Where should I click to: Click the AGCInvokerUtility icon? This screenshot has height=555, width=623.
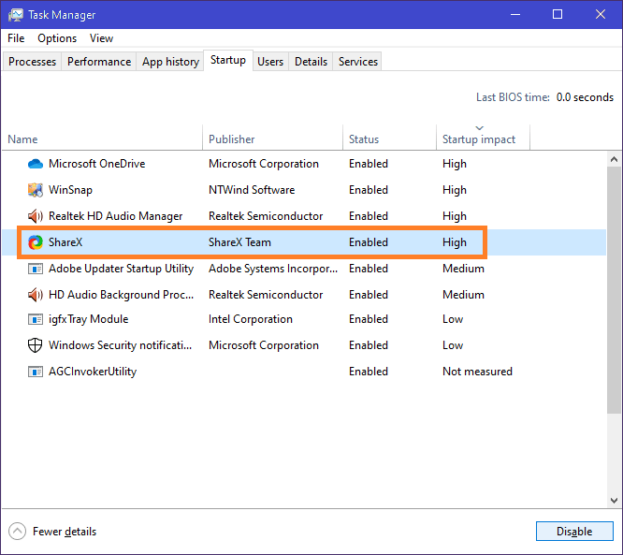(x=36, y=372)
